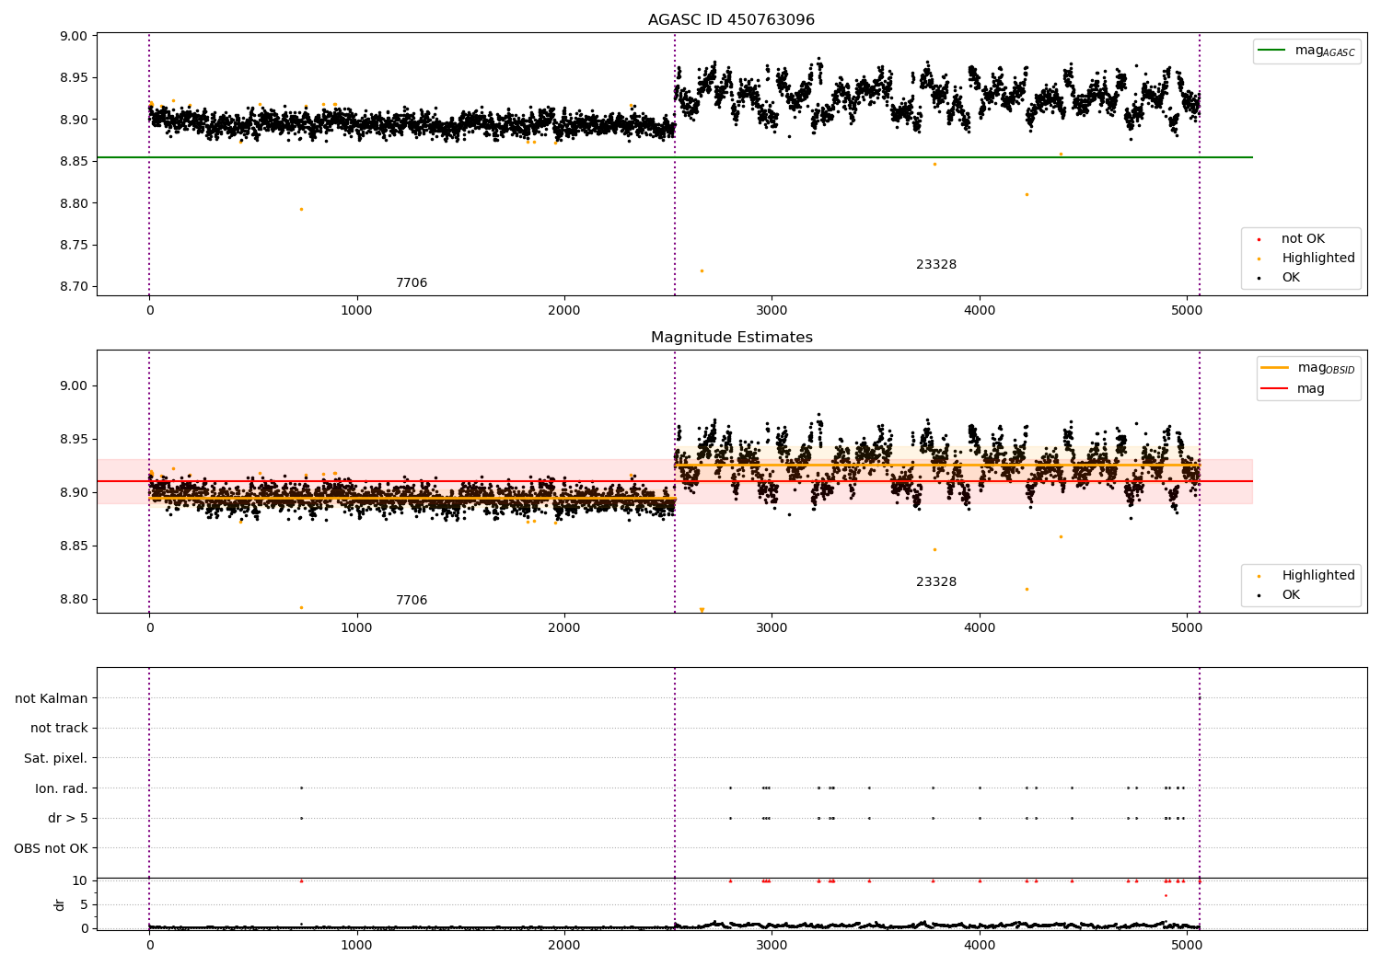This screenshot has width=1381, height=966.
Task: Click the 3000 x-tick label under top plot
Action: pyautogui.click(x=772, y=311)
